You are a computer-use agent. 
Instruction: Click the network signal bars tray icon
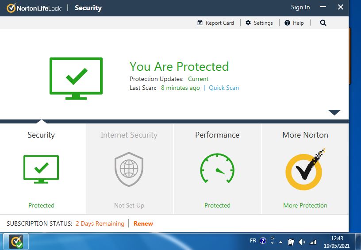[x=313, y=242]
